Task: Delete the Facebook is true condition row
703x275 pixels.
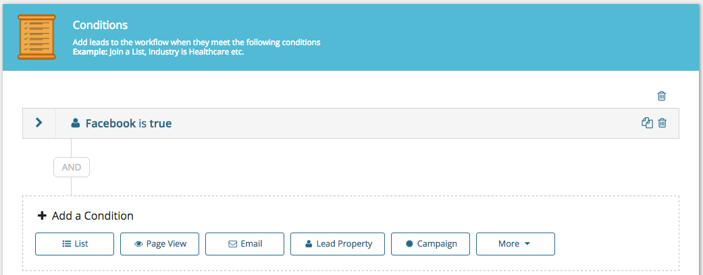Action: pyautogui.click(x=662, y=123)
